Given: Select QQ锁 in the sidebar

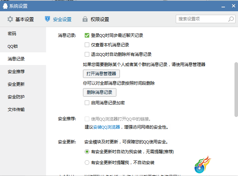Looking at the screenshot, I should coord(23,46).
